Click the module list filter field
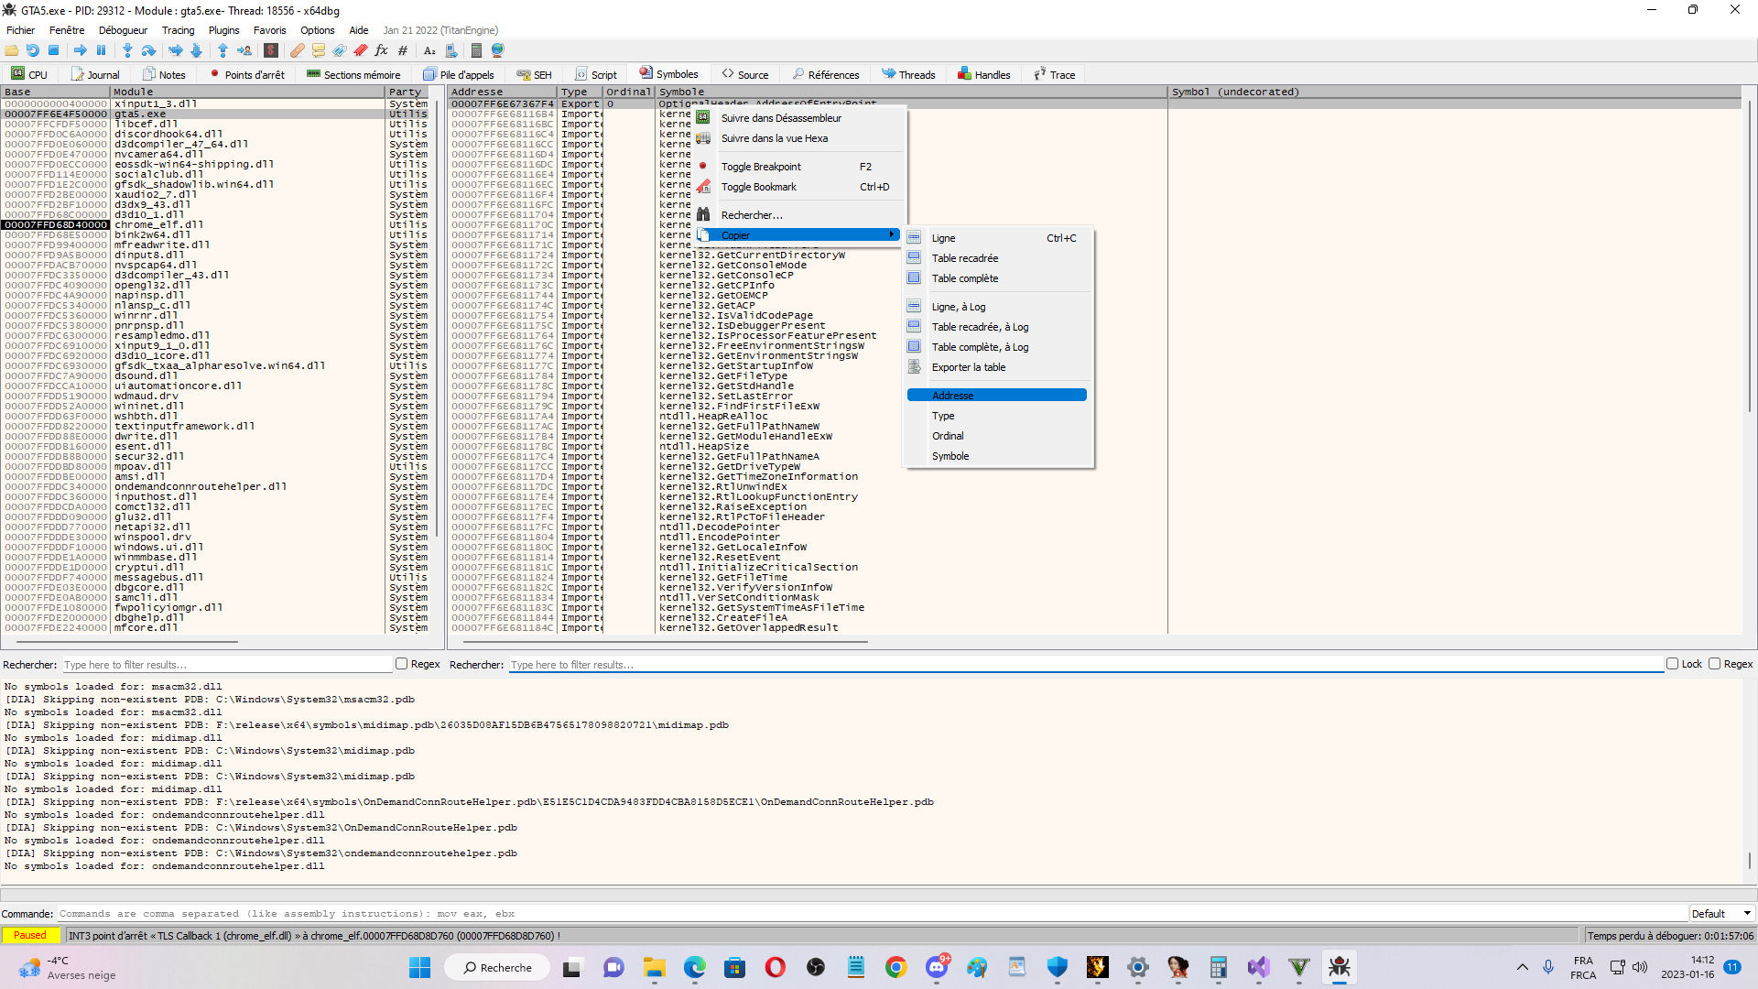 coord(226,665)
